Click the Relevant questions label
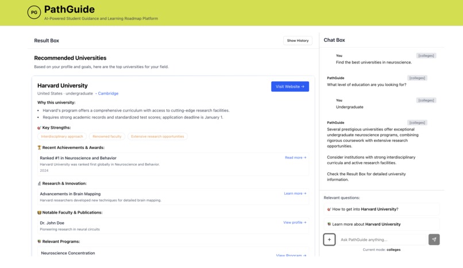463x268 pixels. (x=342, y=198)
